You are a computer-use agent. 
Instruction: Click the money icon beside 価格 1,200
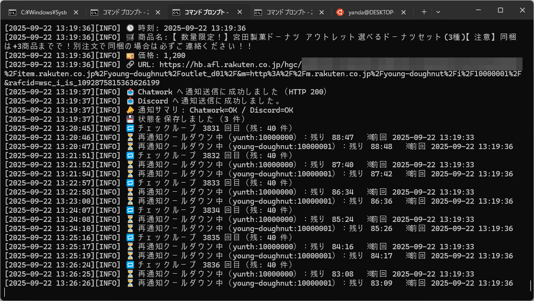(130, 55)
